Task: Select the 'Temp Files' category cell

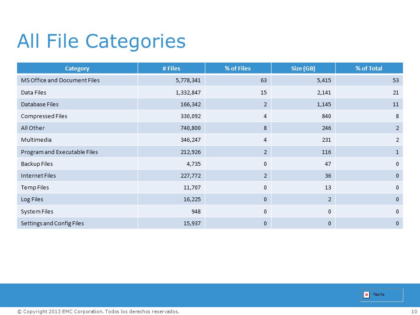Action: [x=77, y=187]
